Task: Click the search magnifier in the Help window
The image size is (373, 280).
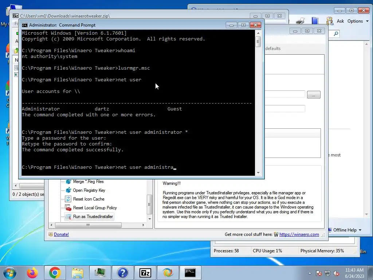Action: 336,34
